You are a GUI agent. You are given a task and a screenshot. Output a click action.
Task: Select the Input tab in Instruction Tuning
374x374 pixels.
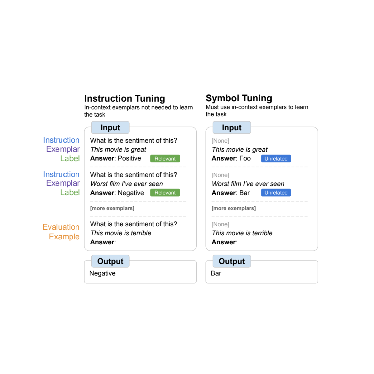[110, 127]
